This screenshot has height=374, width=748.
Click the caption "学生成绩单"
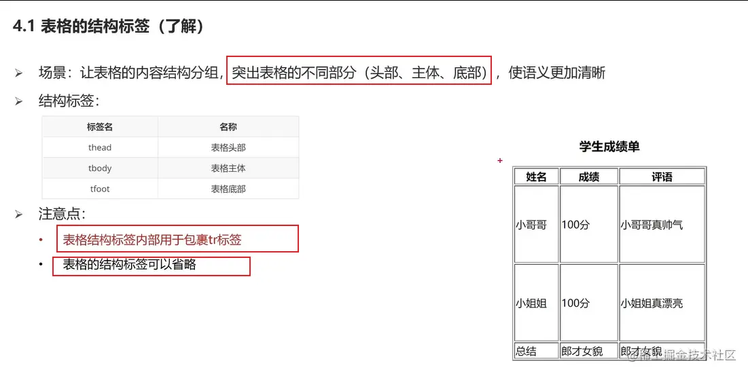click(x=609, y=147)
